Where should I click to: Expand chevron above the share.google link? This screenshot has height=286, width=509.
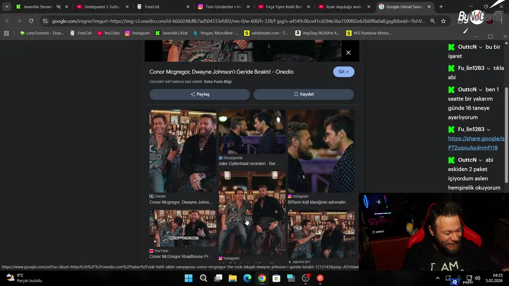488,129
